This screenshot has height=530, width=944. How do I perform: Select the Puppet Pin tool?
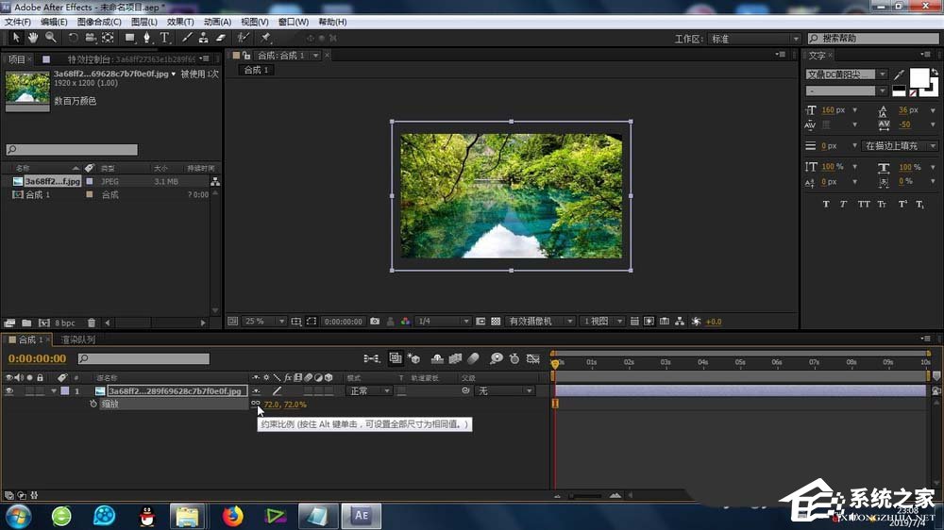click(x=266, y=38)
